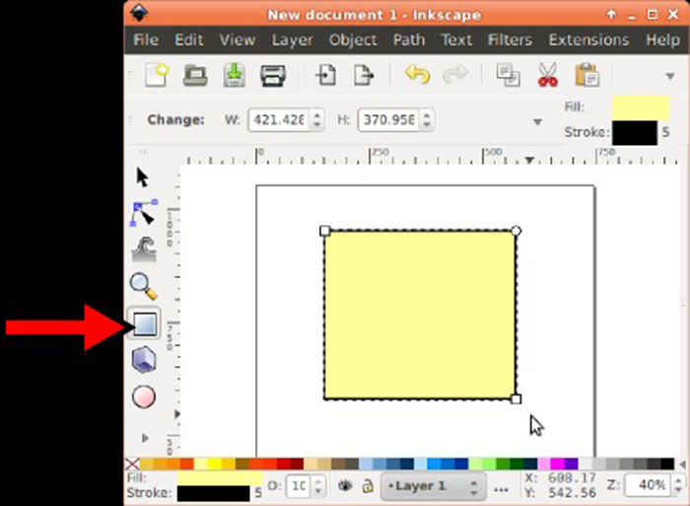Click the width W input field

click(x=277, y=120)
